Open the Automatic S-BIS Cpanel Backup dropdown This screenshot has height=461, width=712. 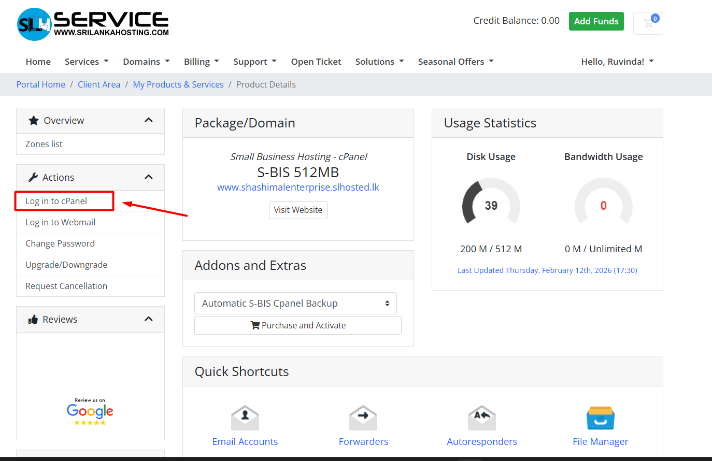[x=295, y=304]
